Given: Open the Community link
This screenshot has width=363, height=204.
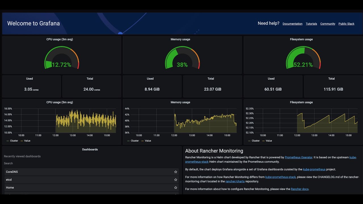Looking at the screenshot, I should tap(328, 24).
